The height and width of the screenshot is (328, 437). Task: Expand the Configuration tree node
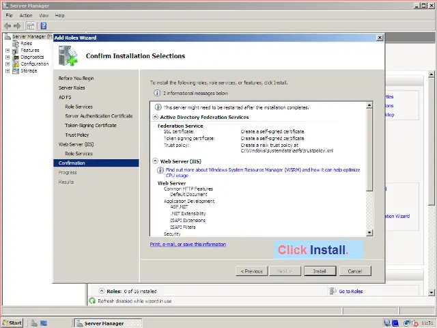point(8,64)
